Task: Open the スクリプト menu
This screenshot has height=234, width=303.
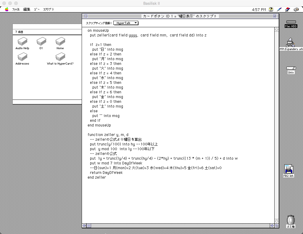Action: point(49,9)
